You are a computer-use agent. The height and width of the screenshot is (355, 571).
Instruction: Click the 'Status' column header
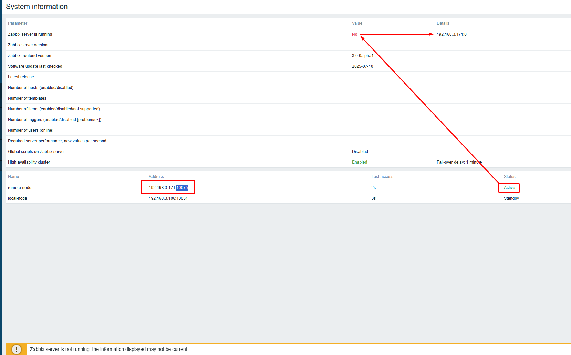pyautogui.click(x=510, y=177)
